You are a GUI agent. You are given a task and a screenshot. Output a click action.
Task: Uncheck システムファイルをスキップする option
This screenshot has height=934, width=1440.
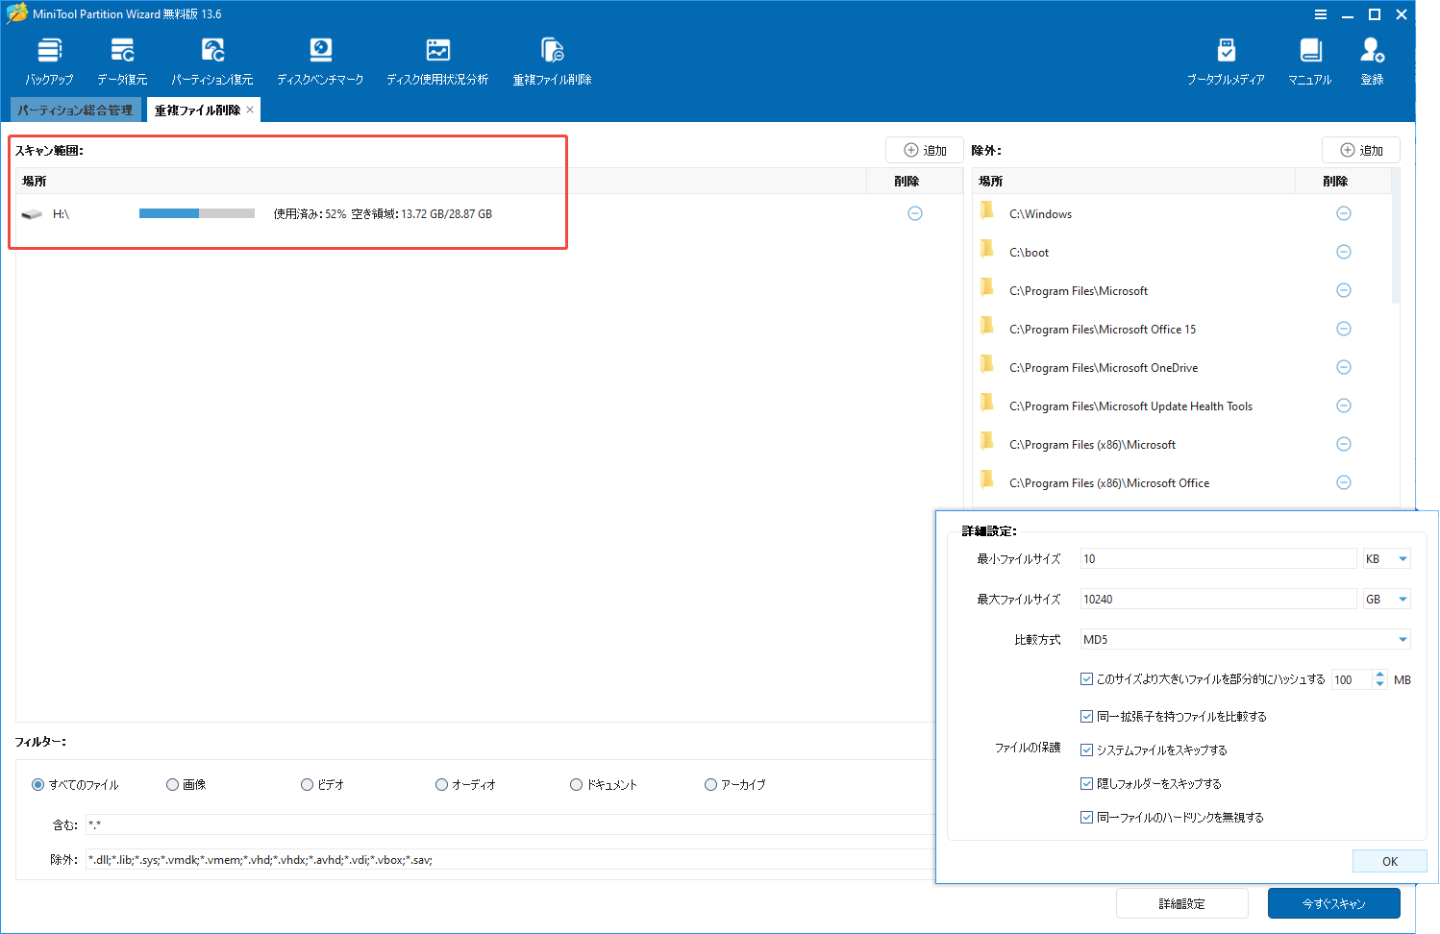point(1087,750)
